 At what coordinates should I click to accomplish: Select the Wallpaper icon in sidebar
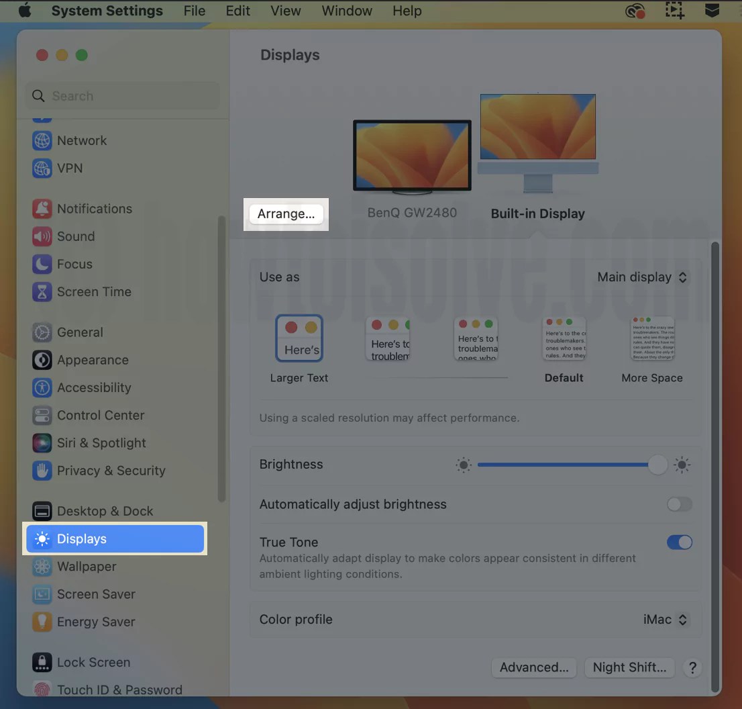[42, 567]
